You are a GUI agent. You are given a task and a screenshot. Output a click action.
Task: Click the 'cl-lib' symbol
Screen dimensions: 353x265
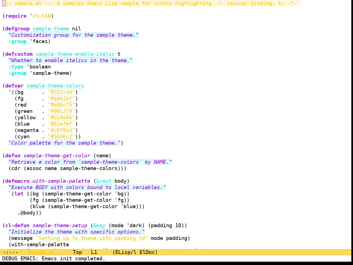click(42, 16)
